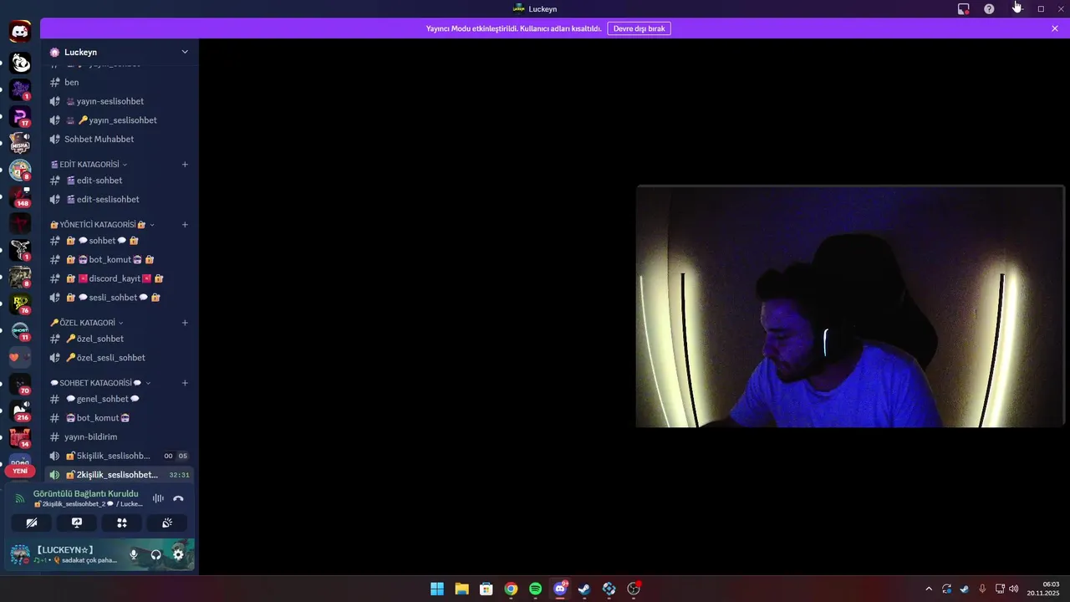This screenshot has width=1070, height=602.
Task: Toggle noise suppression waveform button
Action: [158, 498]
